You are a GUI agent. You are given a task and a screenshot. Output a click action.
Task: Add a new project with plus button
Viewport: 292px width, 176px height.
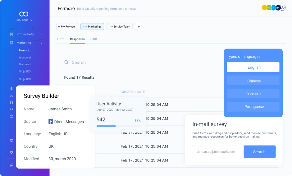pyautogui.click(x=139, y=26)
